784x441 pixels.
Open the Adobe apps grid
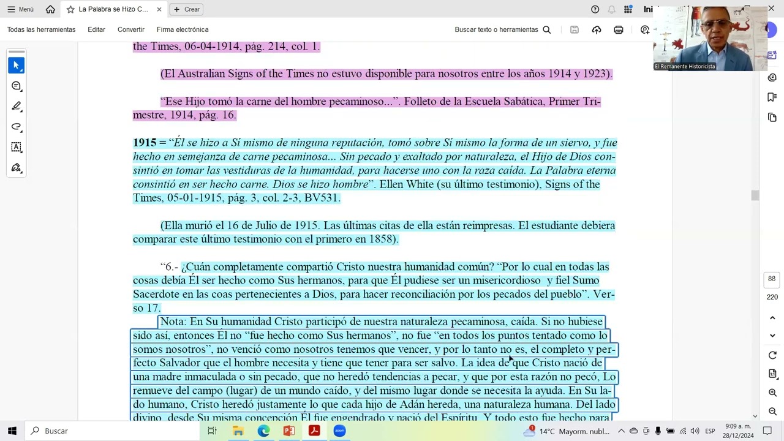point(628,9)
